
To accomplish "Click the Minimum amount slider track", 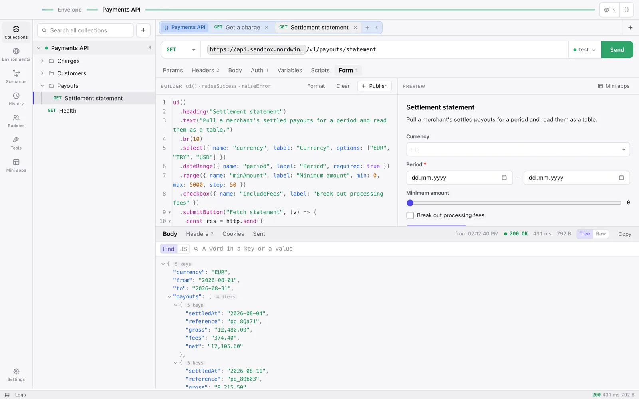I will click(x=514, y=203).
